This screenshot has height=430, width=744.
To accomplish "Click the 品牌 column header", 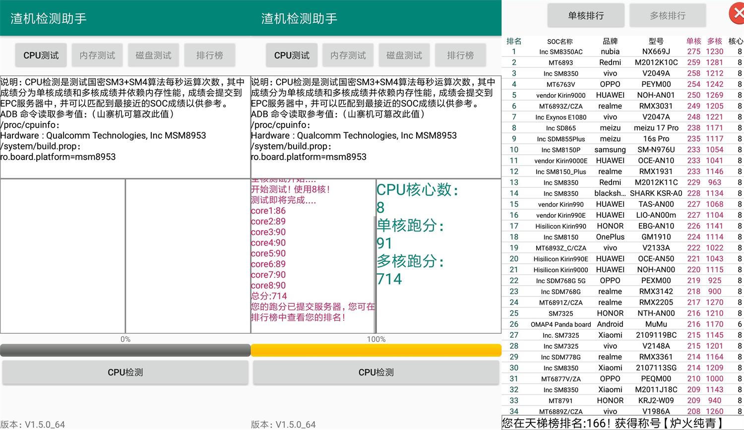I will (x=610, y=41).
